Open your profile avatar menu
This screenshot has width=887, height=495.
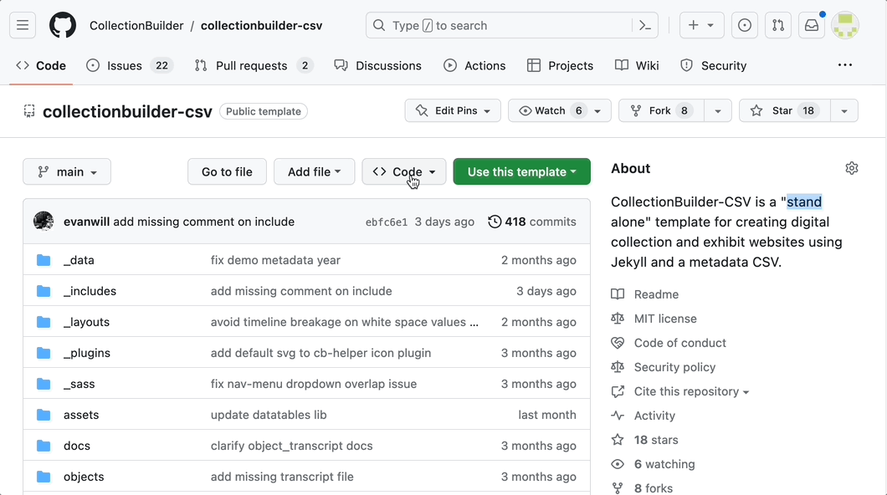[x=845, y=25]
